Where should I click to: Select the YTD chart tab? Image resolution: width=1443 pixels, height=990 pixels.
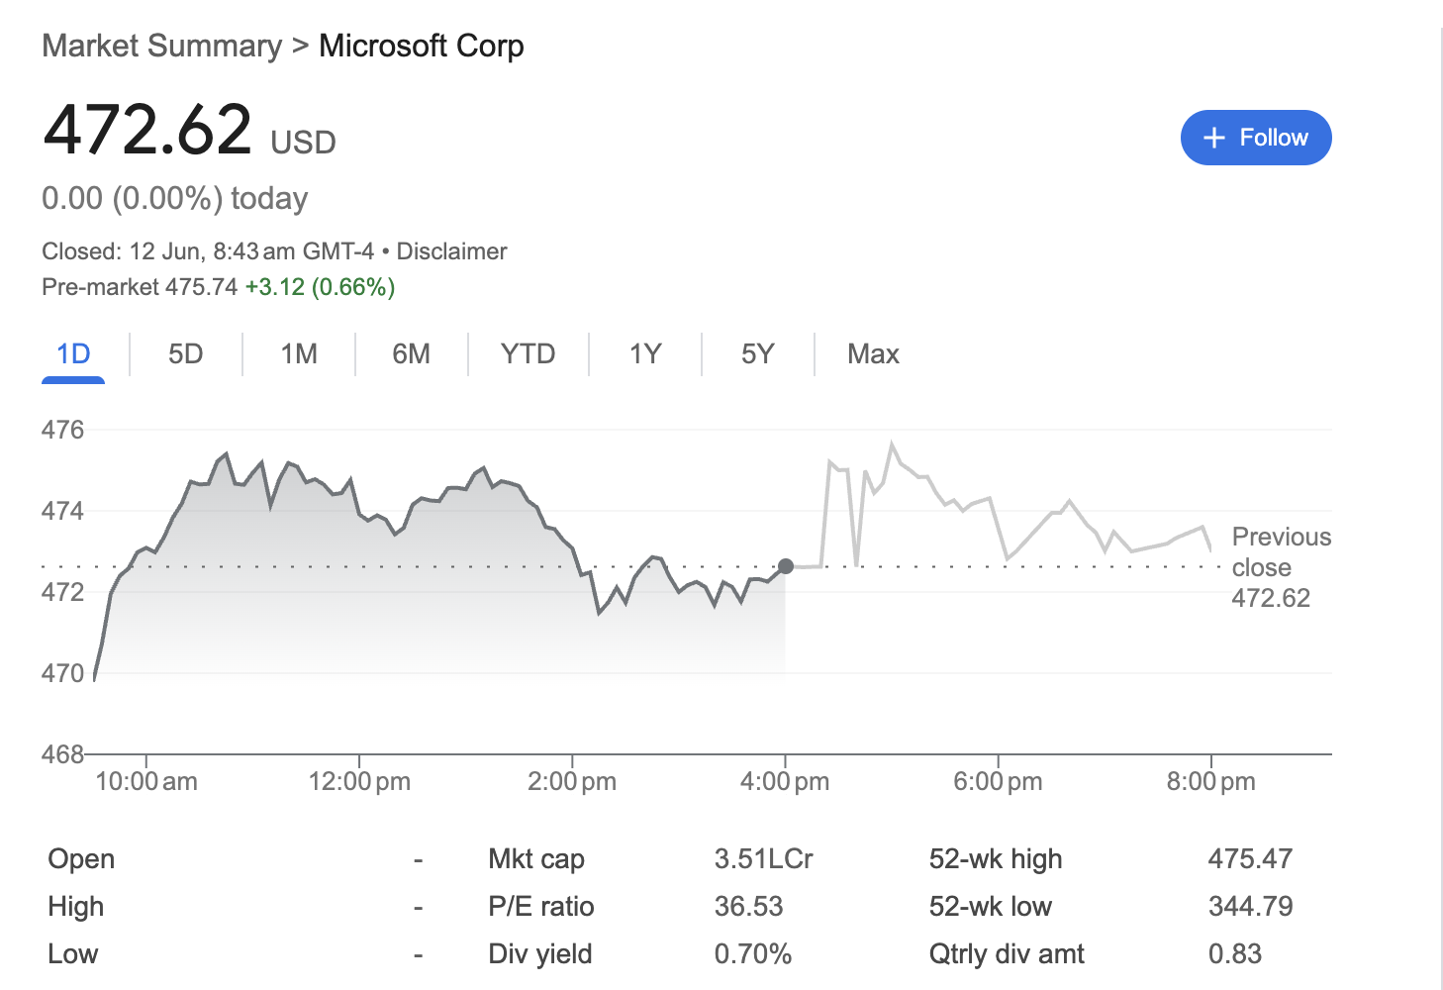coord(528,353)
